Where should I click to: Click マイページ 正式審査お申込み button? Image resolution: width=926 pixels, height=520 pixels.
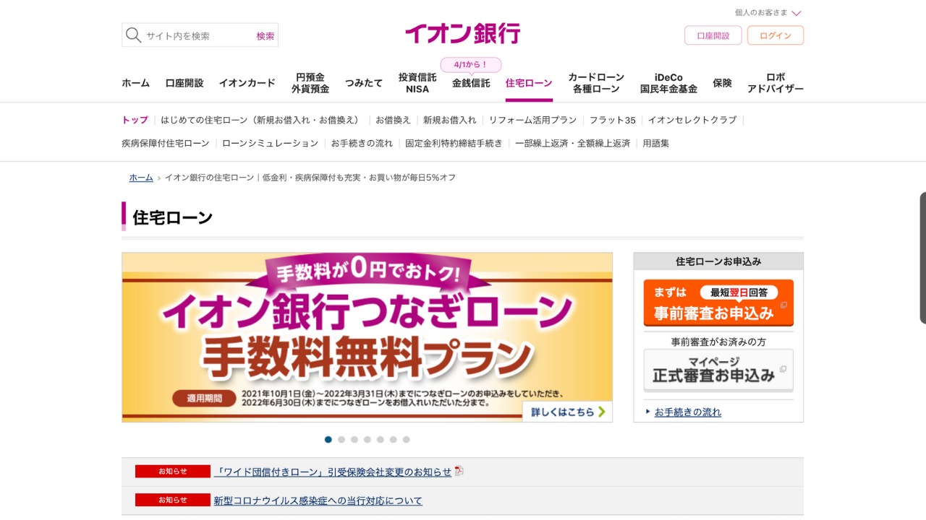click(718, 370)
